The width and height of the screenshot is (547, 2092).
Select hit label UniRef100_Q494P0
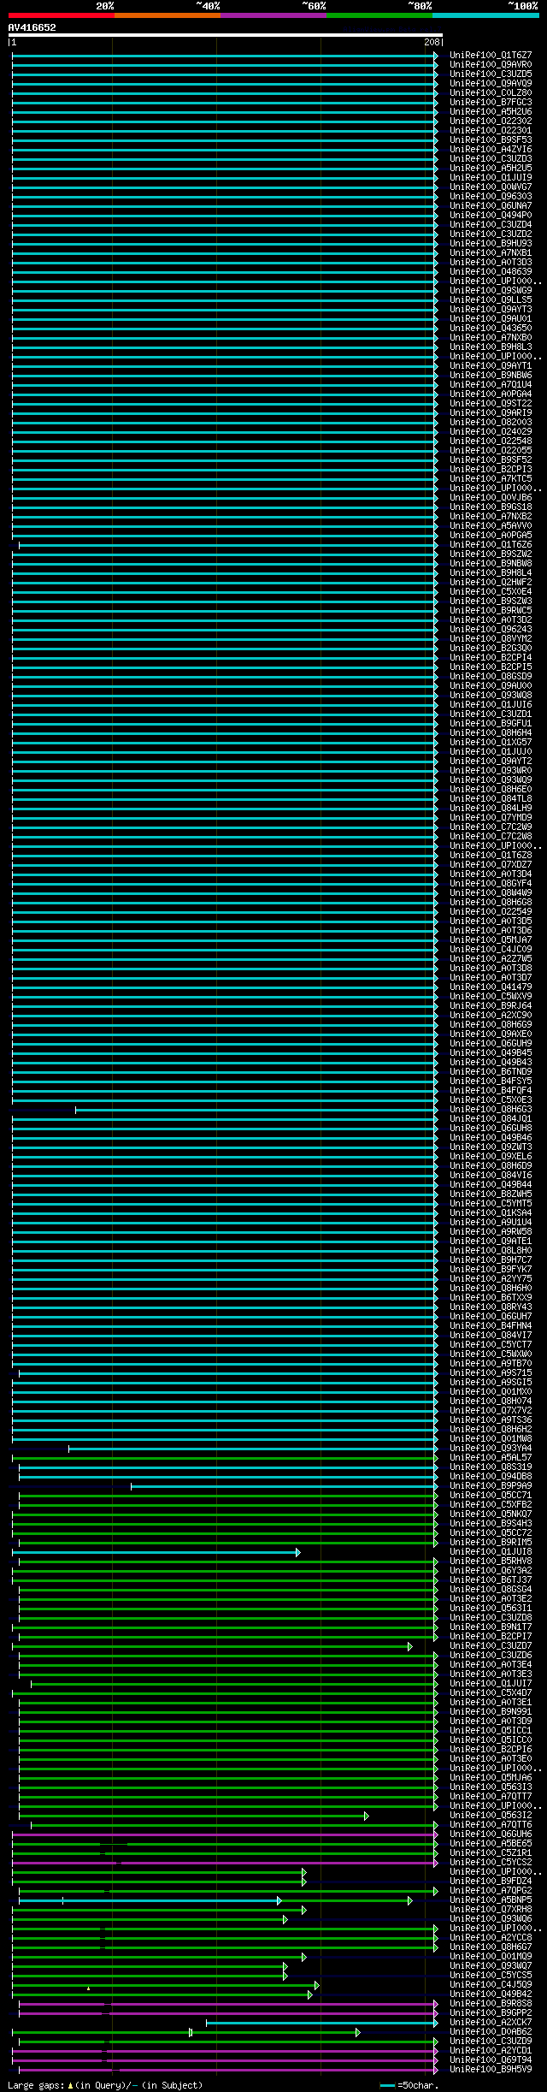coord(491,215)
